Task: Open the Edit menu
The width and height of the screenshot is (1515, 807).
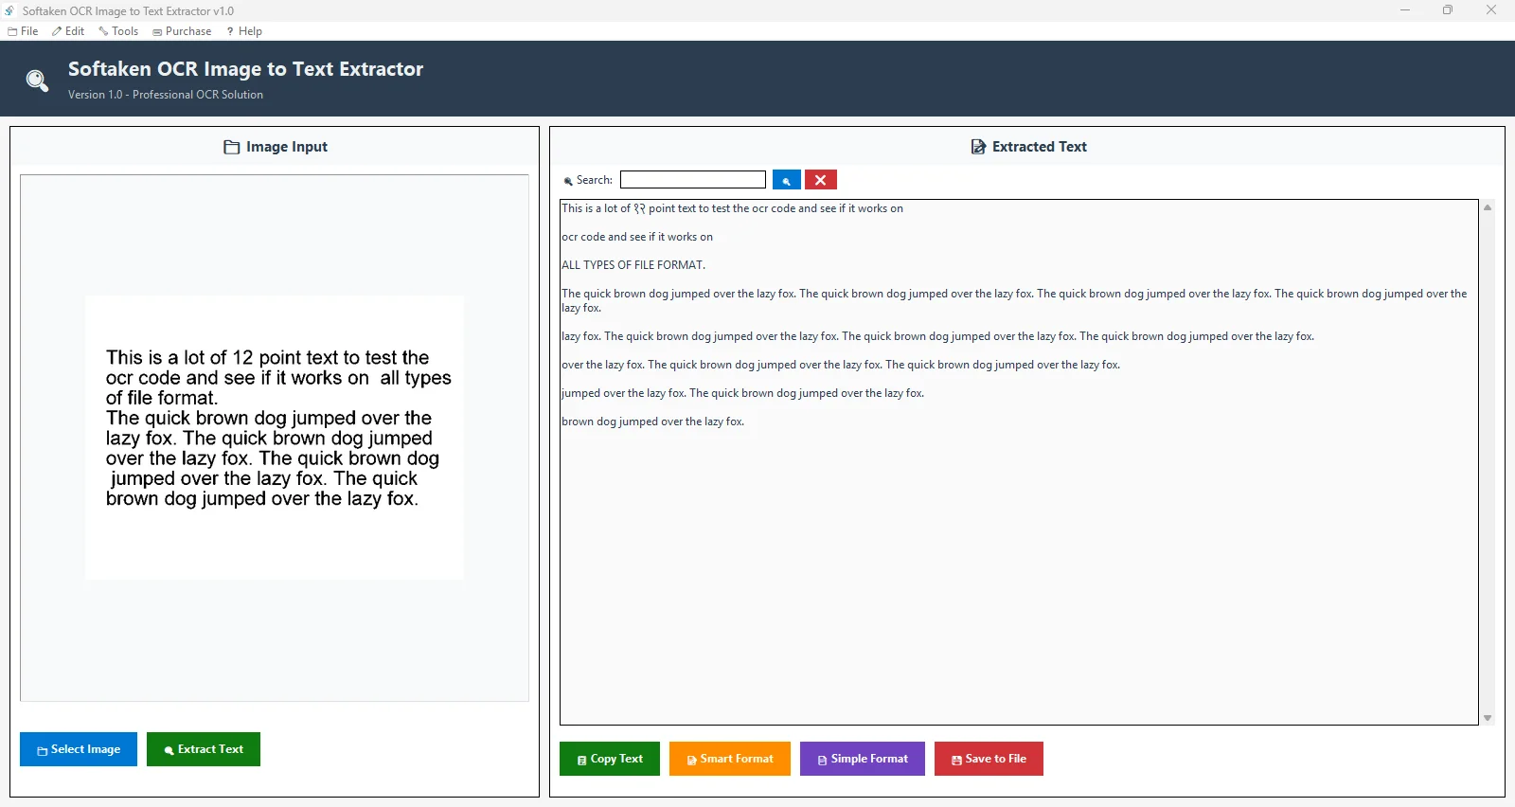Action: [68, 31]
